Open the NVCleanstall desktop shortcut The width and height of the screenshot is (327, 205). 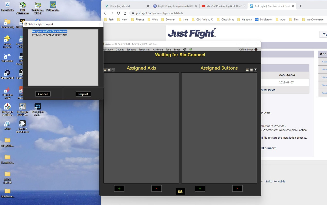53,7
